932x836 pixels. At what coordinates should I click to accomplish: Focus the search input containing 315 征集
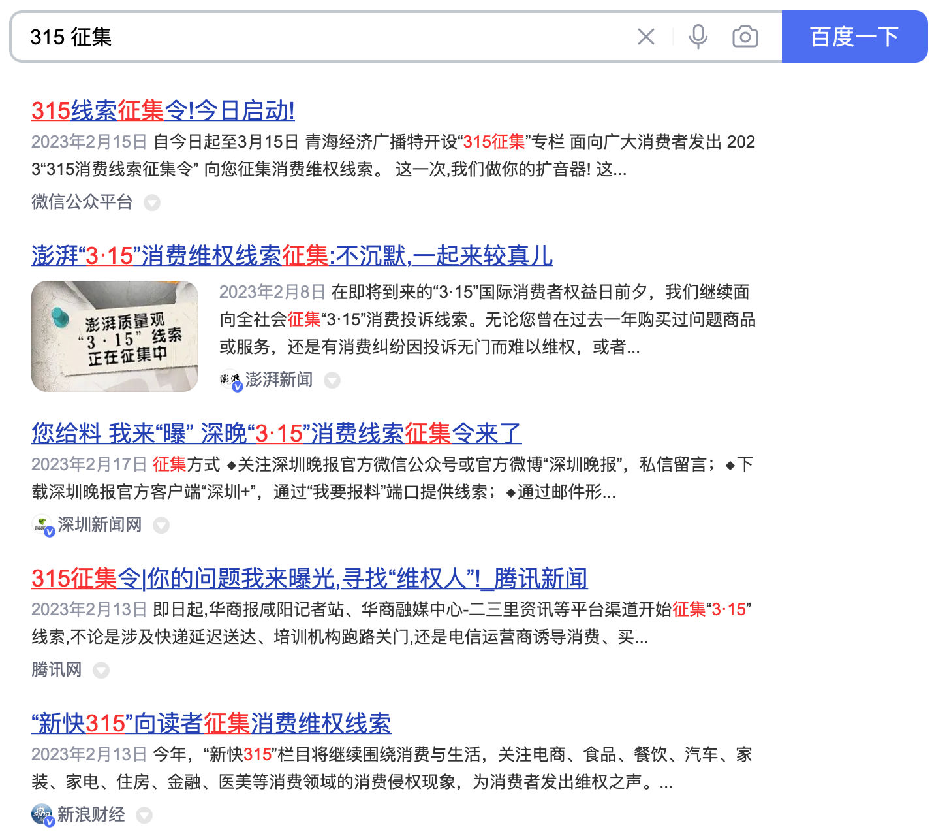click(x=326, y=37)
